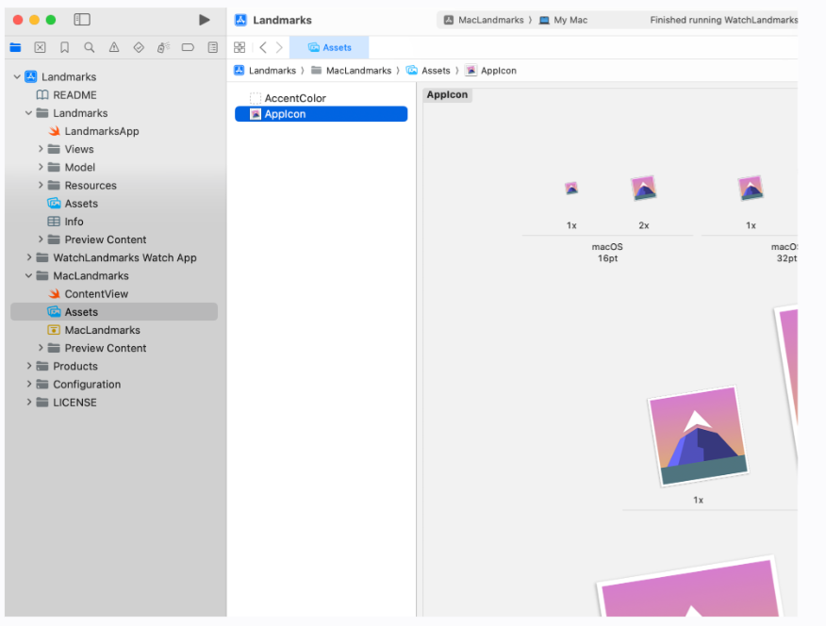Toggle the navigator sidebar button

tap(82, 20)
